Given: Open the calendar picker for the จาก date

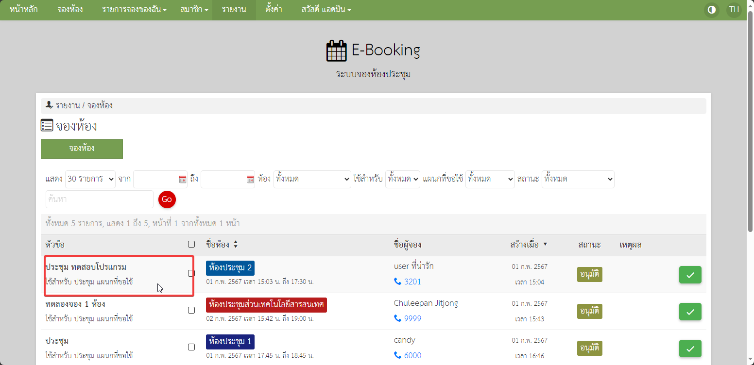Looking at the screenshot, I should click(183, 179).
